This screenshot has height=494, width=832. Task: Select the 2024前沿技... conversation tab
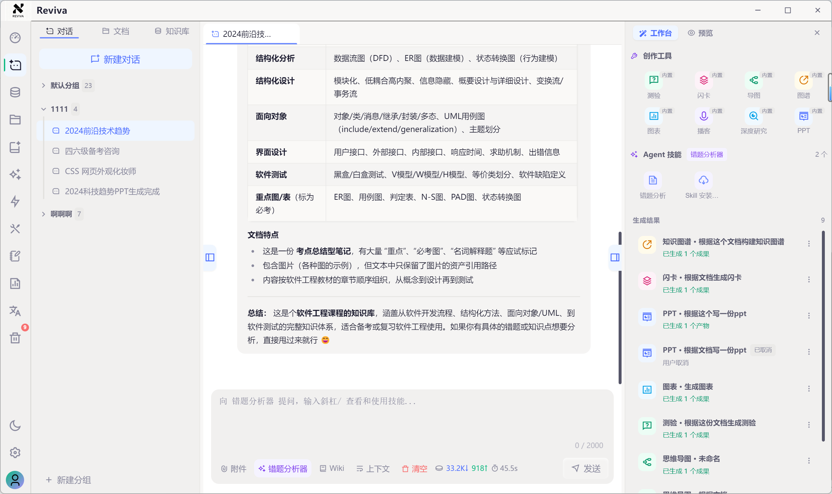pyautogui.click(x=251, y=34)
